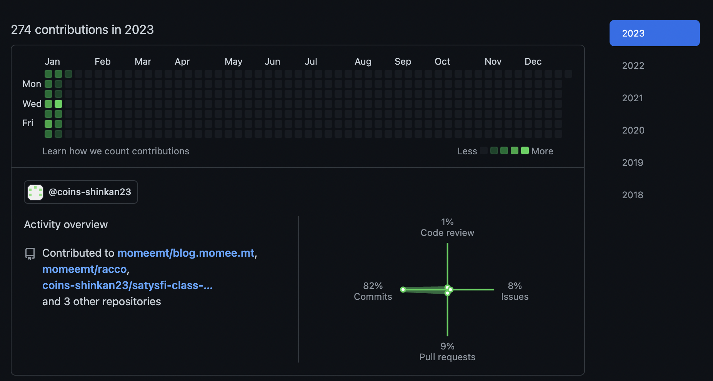The width and height of the screenshot is (713, 381).
Task: Click the darkest green legend swatch
Action: [494, 150]
